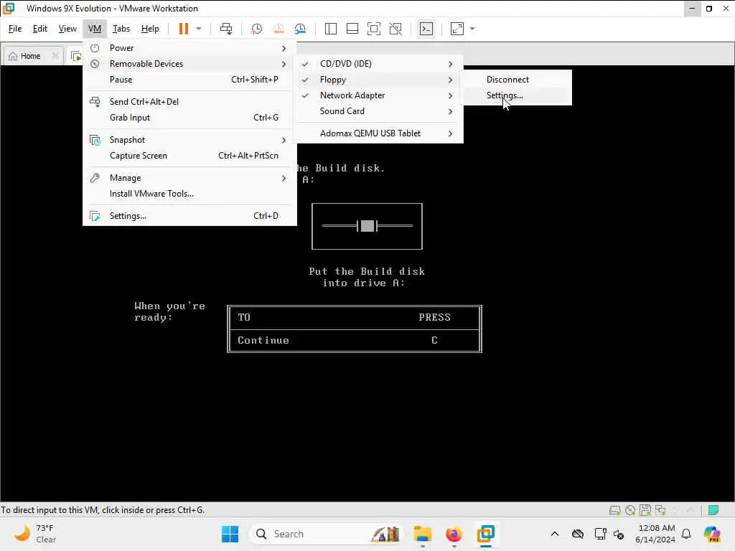Viewport: 735px width, 551px height.
Task: Click the network adapter status bar icon
Action: click(660, 510)
